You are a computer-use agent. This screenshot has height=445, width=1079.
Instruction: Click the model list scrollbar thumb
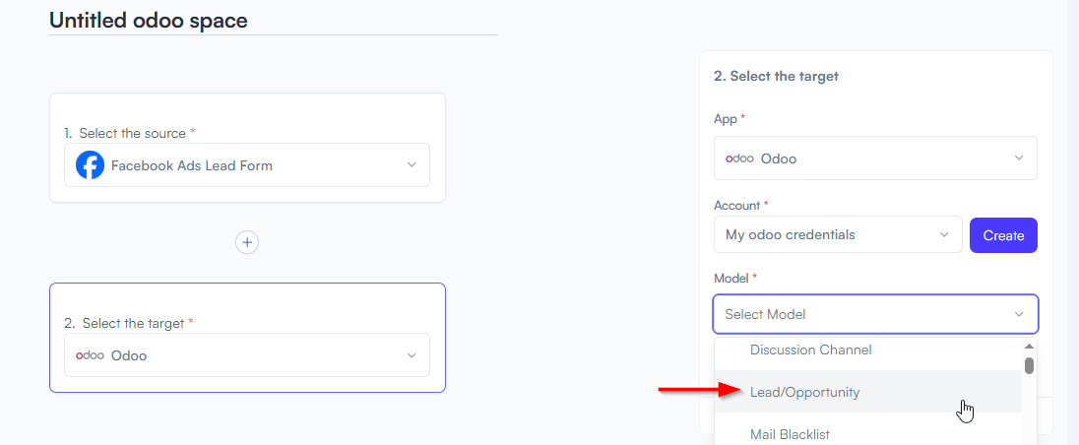1030,365
